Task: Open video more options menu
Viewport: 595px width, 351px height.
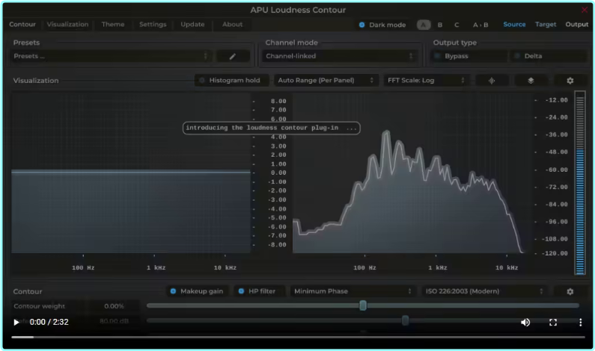Action: 580,322
